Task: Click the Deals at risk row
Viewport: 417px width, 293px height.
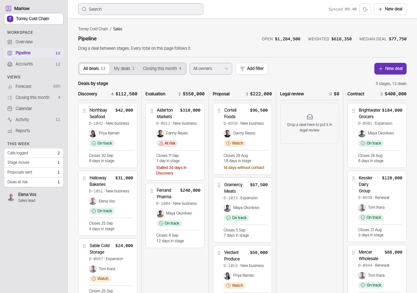Action: pos(34,182)
